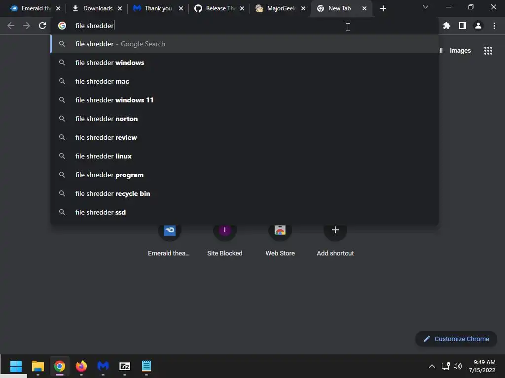This screenshot has height=378, width=505.
Task: Open the Chrome profile avatar
Action: (x=478, y=26)
